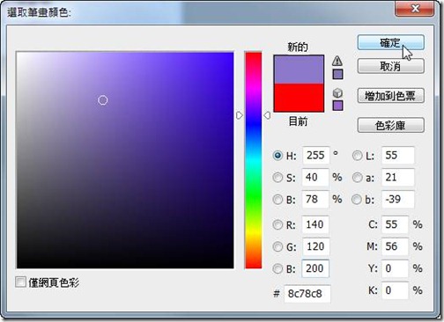The height and width of the screenshot is (322, 444).
Task: Select the G green radio button
Action: [x=277, y=246]
